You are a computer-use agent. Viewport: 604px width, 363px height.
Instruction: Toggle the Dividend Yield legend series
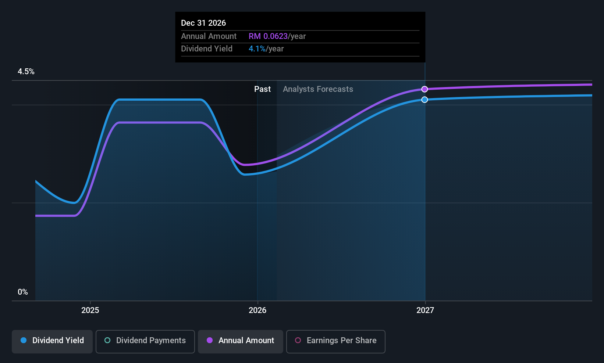pos(52,341)
